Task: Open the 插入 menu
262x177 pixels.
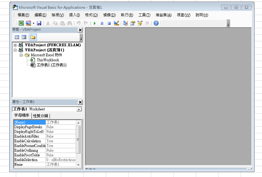Action: tap(74, 15)
